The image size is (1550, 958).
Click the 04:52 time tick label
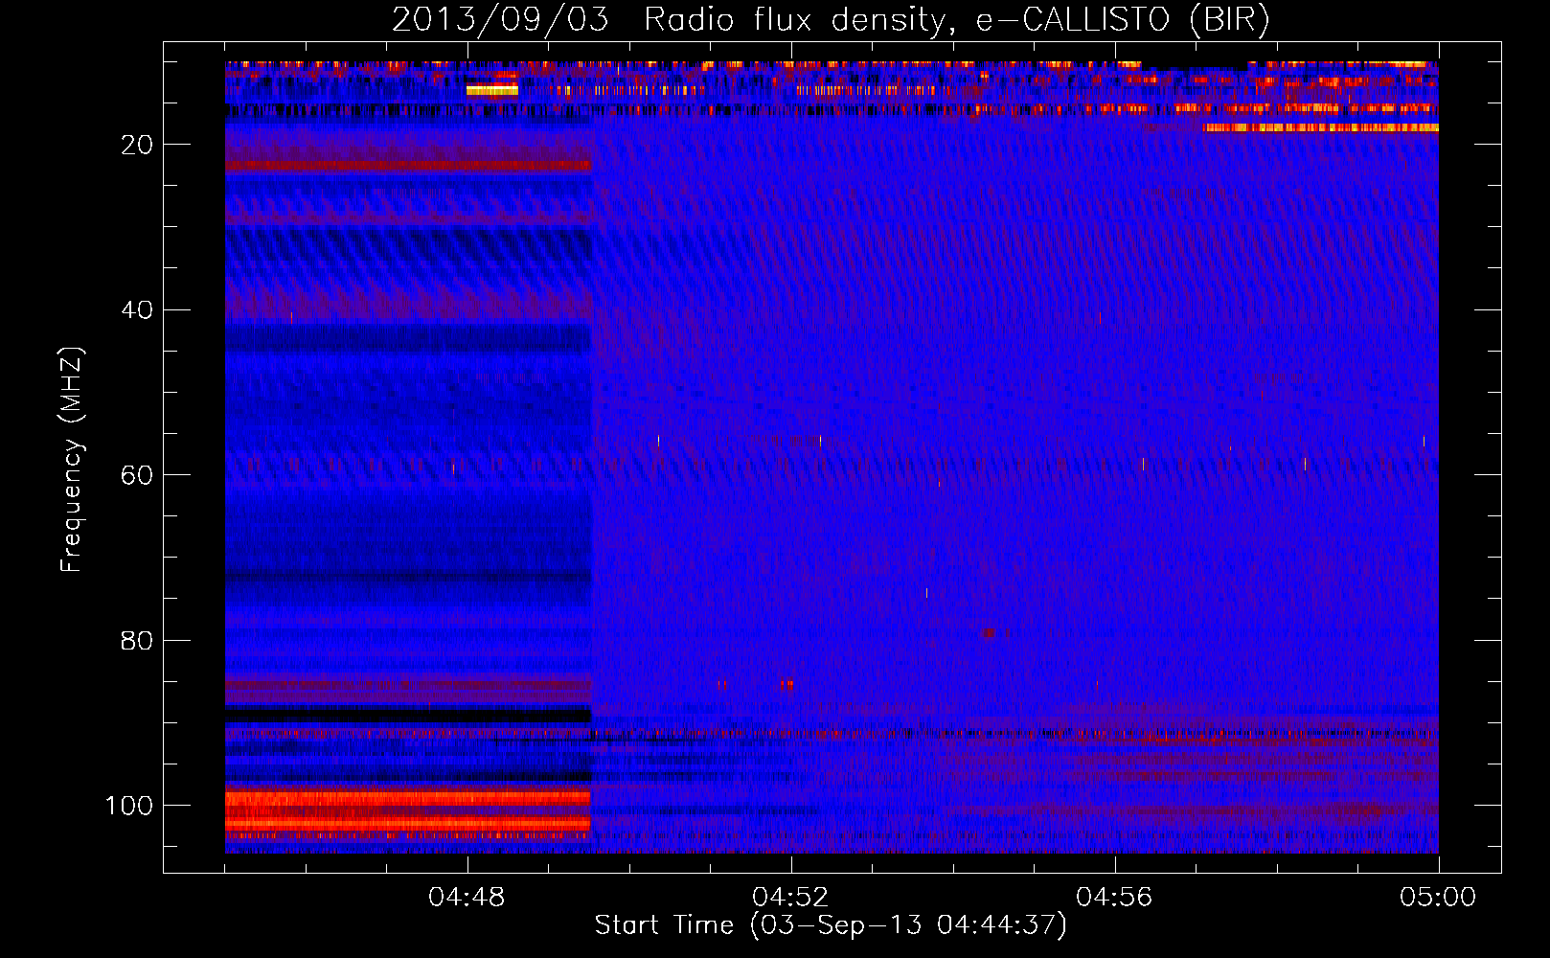[791, 898]
